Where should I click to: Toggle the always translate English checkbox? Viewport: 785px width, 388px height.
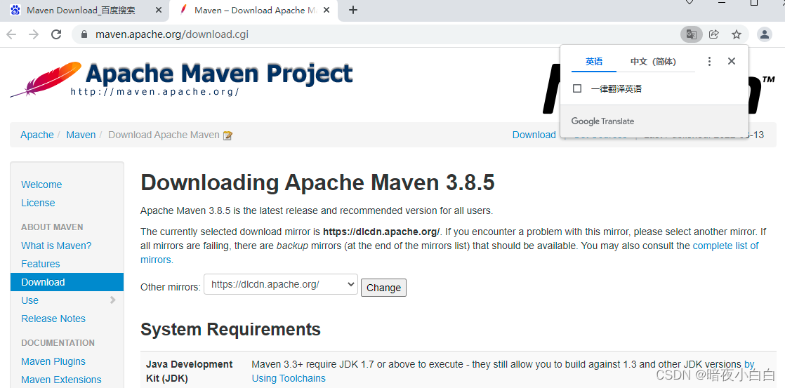click(577, 88)
